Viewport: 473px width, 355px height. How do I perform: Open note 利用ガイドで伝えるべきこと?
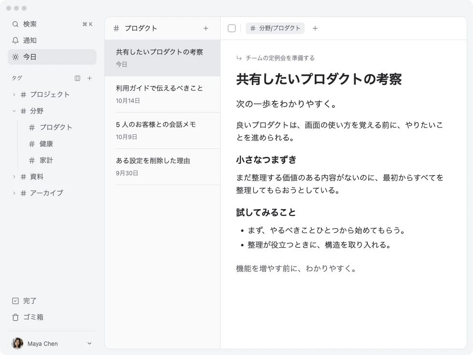162,94
